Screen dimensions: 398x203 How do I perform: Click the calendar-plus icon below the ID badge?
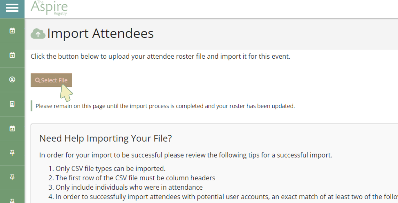(x=12, y=128)
